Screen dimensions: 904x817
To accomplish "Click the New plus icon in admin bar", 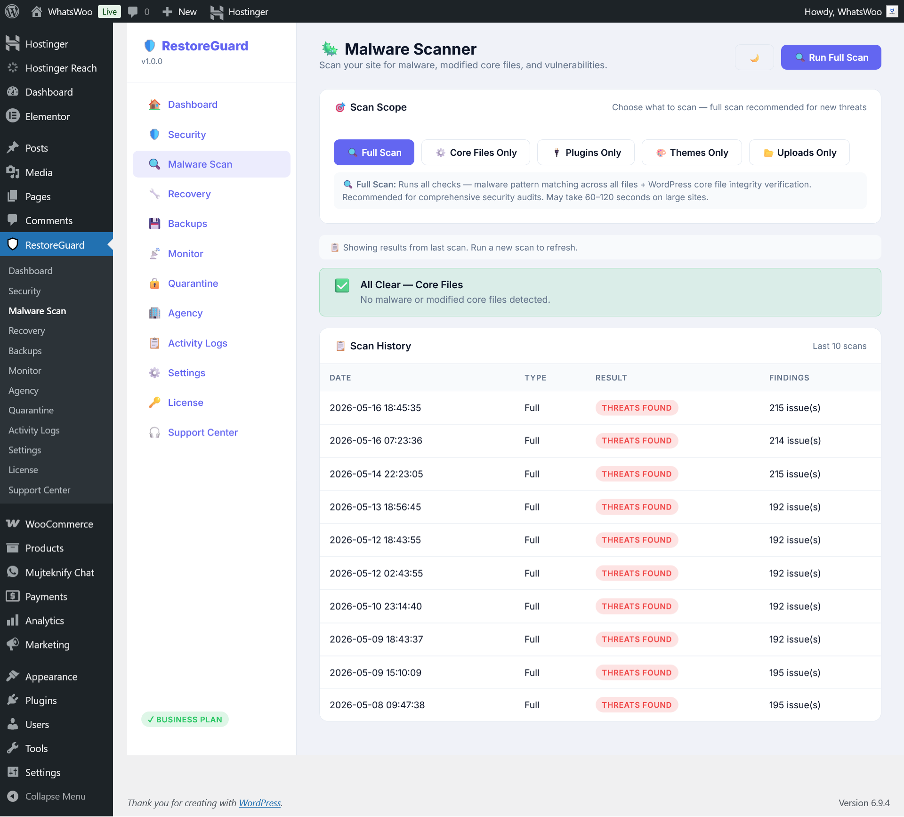I will pos(167,12).
